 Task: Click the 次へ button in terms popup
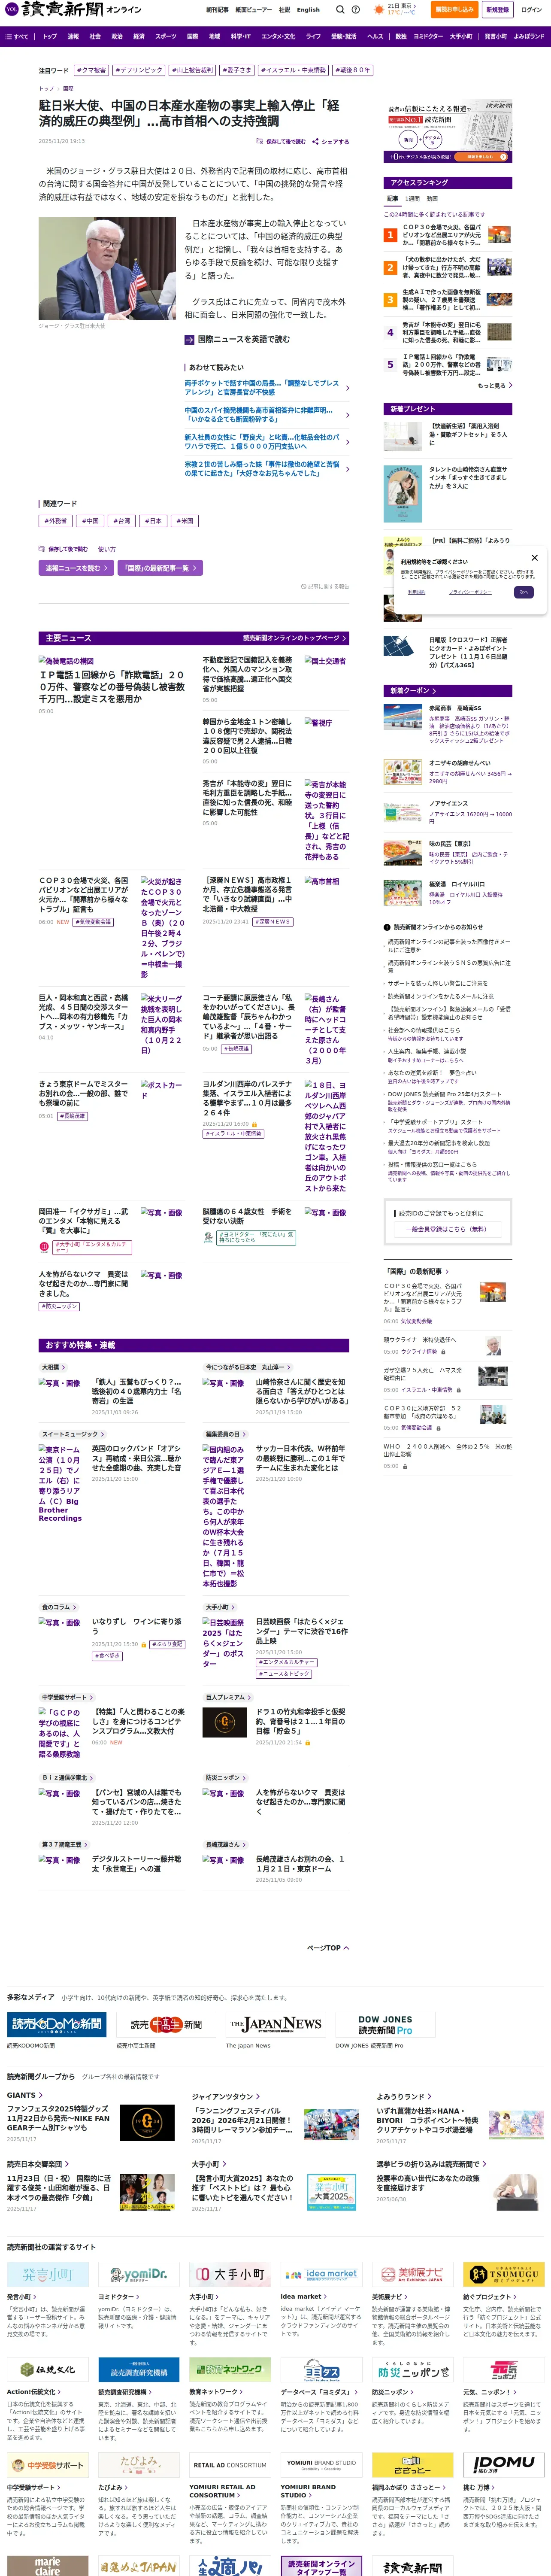pos(524,592)
